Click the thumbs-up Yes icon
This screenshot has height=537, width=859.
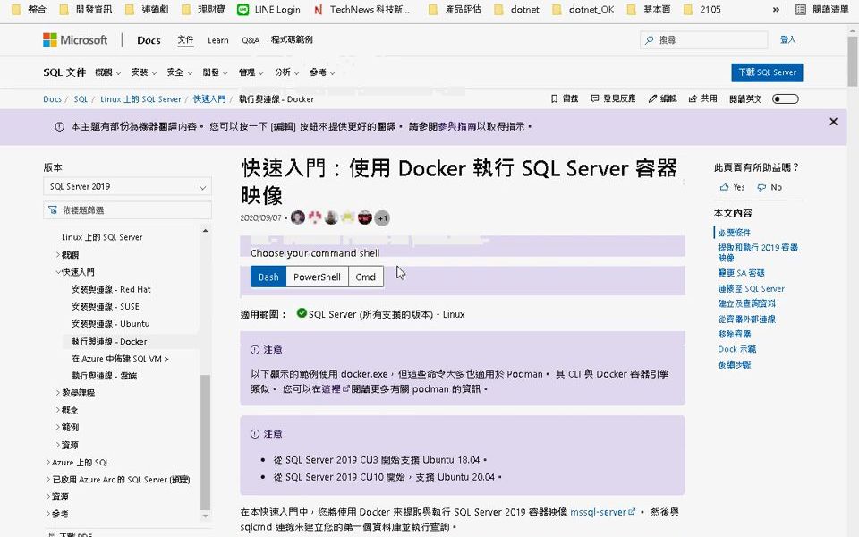pyautogui.click(x=724, y=188)
